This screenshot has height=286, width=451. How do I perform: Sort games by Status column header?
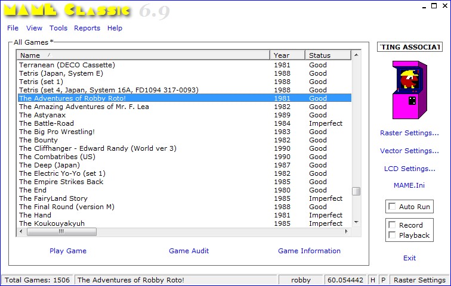coord(327,55)
